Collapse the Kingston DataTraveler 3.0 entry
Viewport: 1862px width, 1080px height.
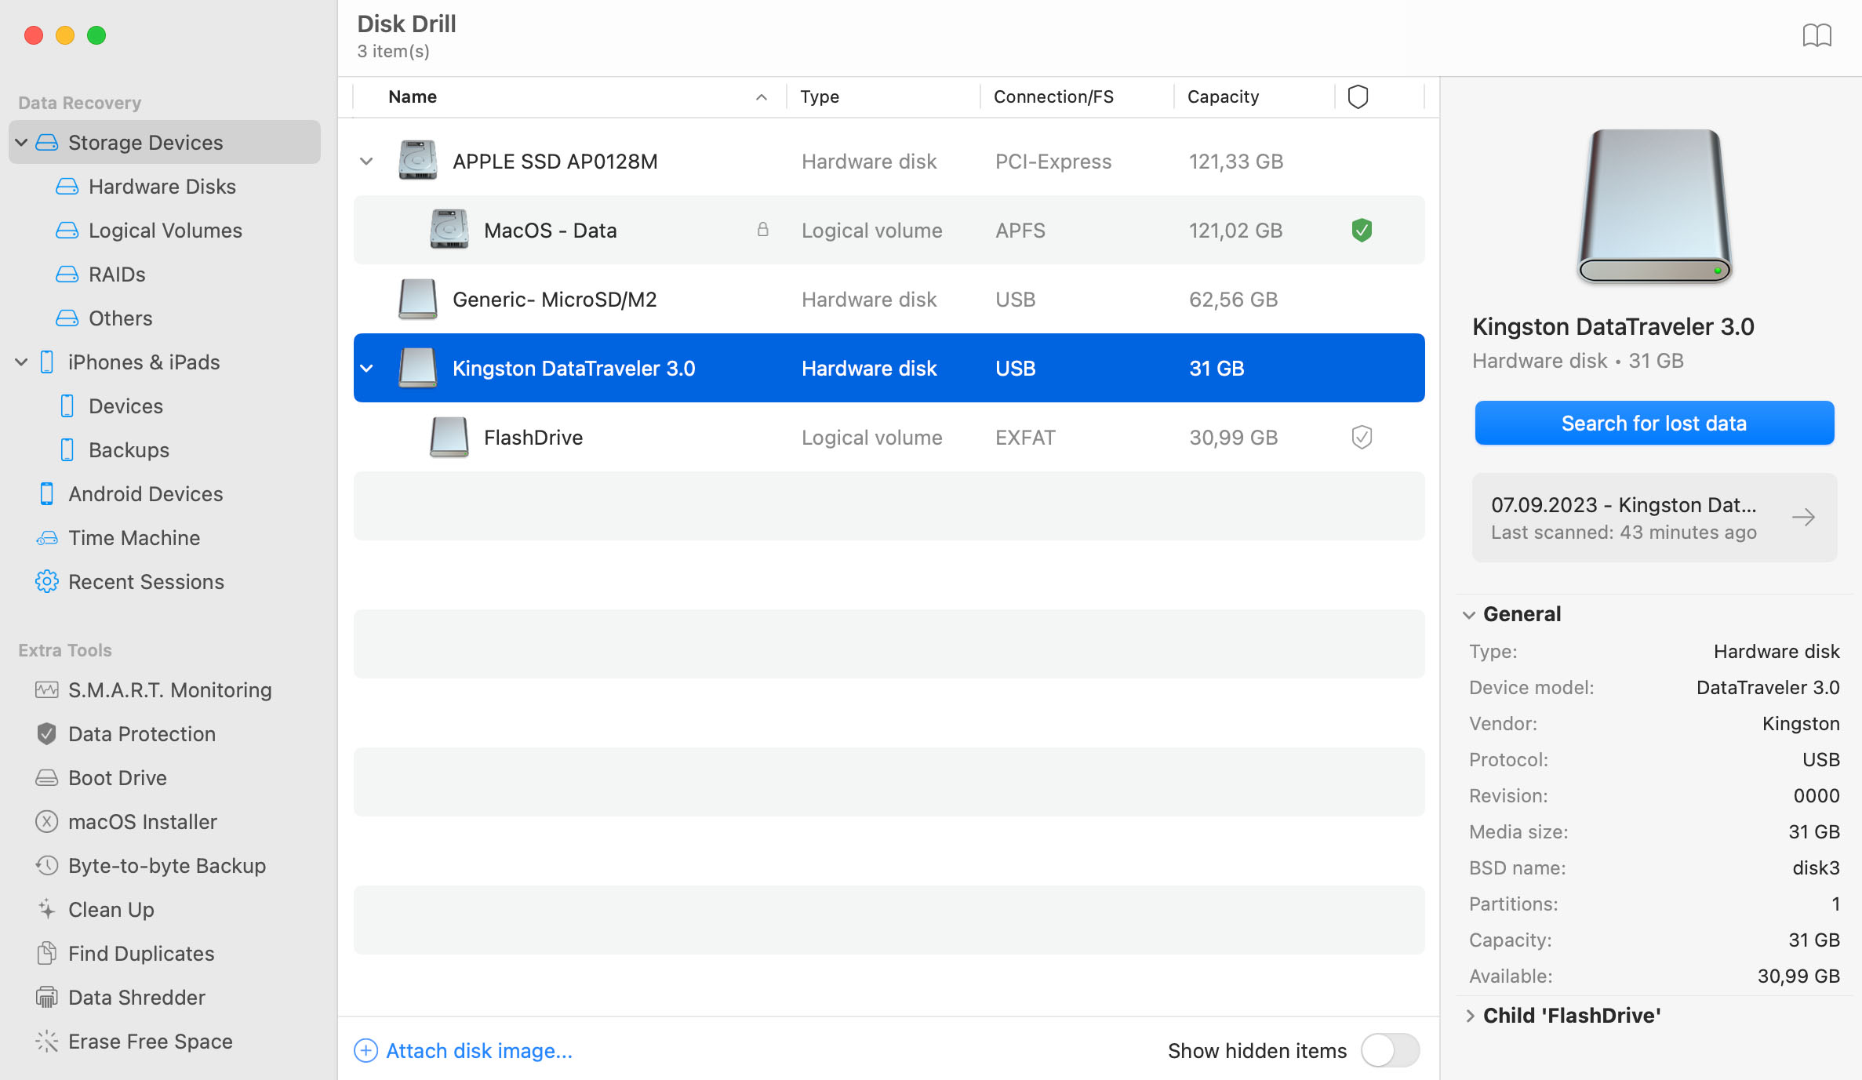tap(366, 368)
